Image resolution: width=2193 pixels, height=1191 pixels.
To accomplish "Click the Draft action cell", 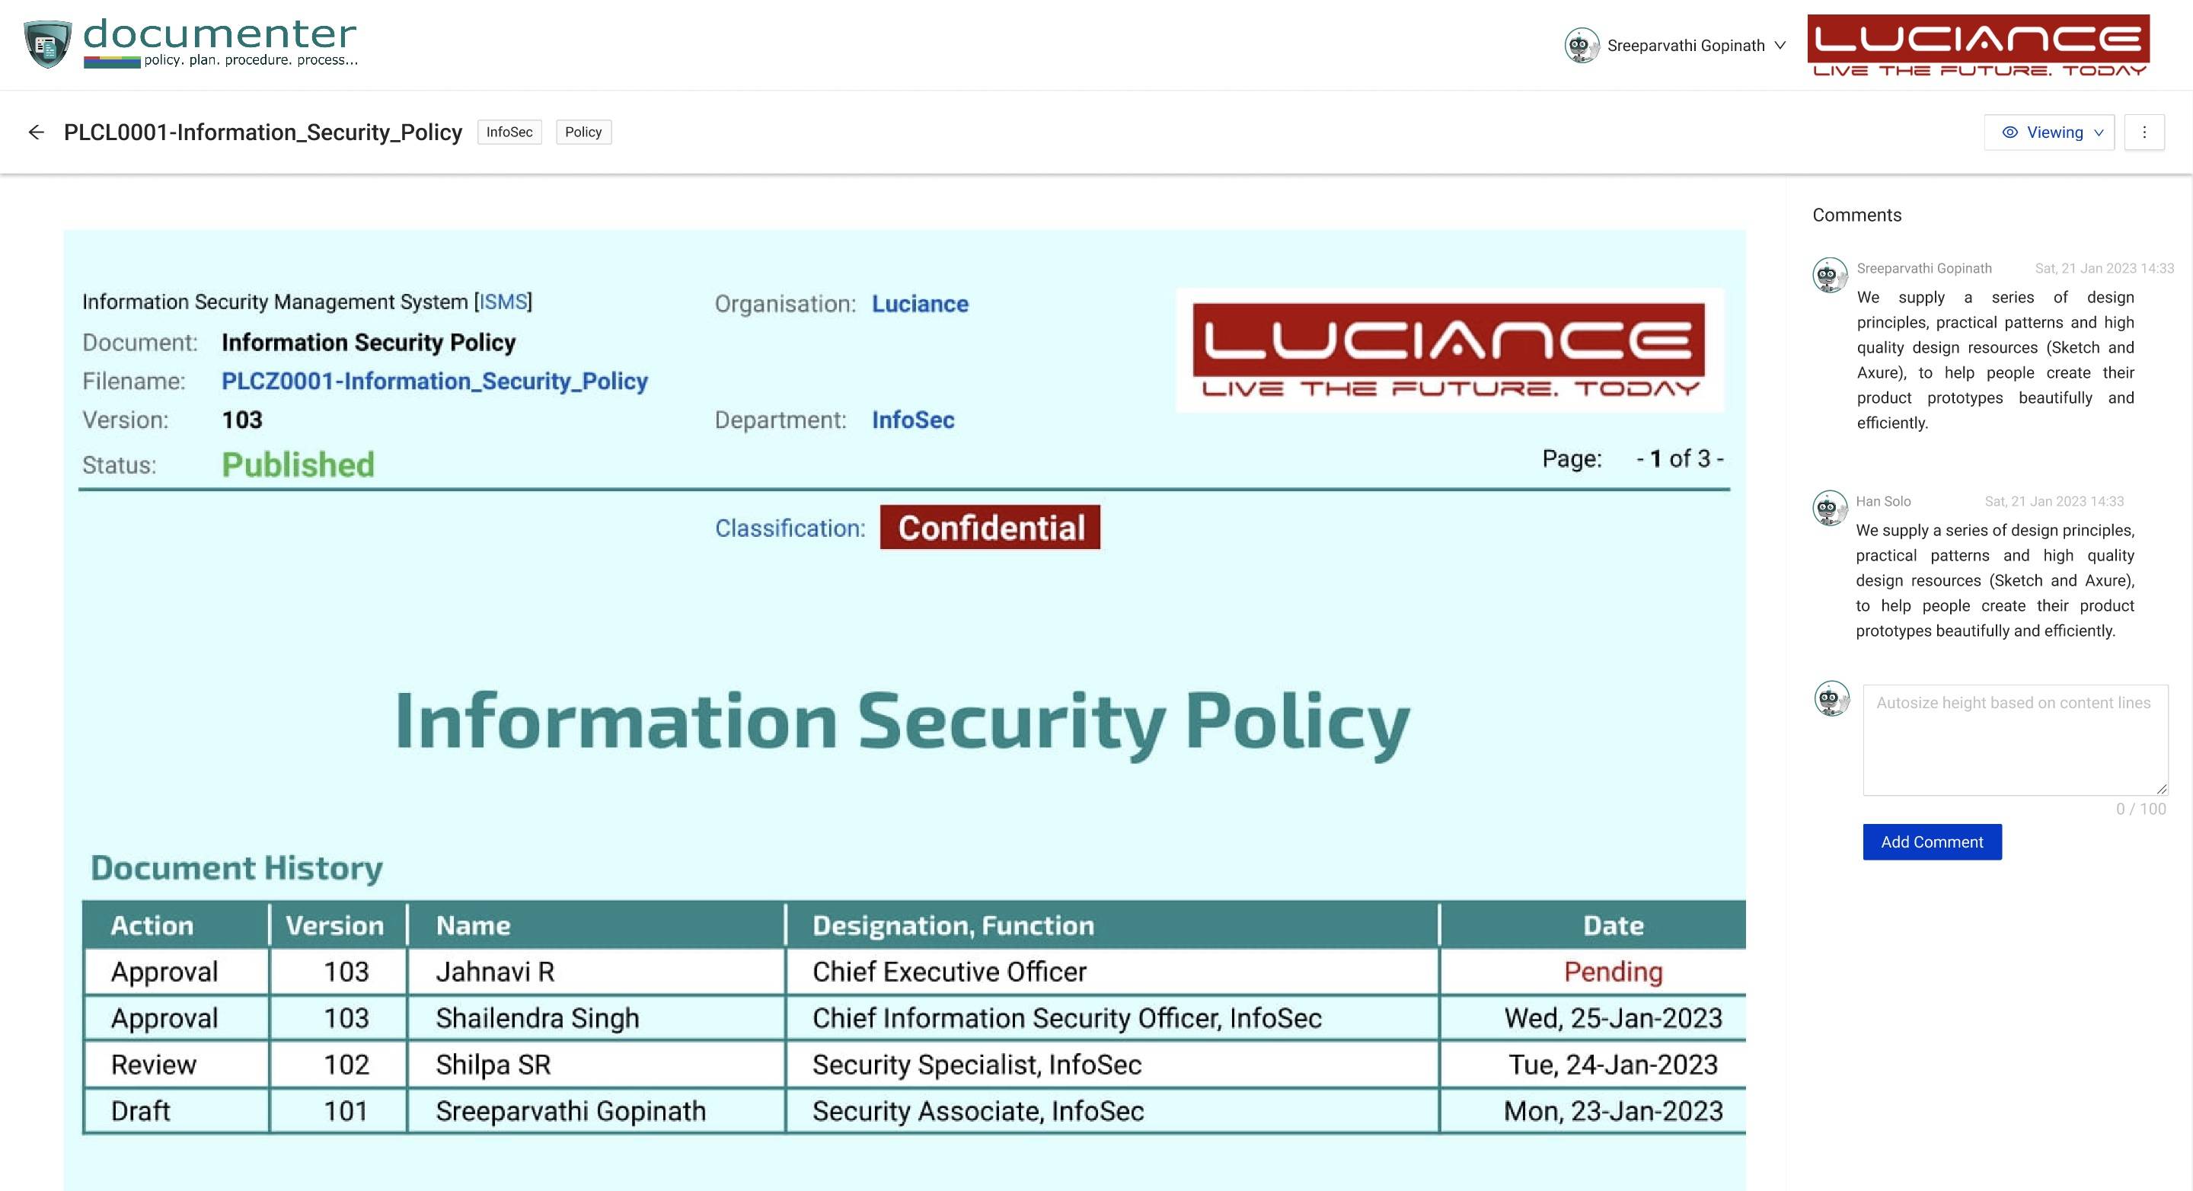I will click(177, 1111).
